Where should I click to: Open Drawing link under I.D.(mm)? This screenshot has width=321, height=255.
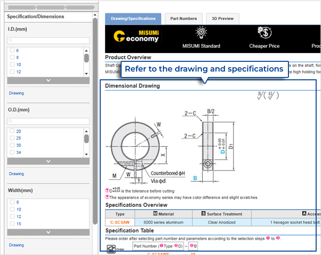coord(16,93)
